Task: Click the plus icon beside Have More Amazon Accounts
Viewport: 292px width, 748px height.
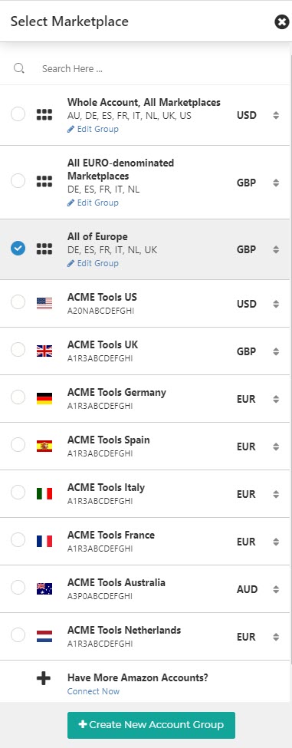Action: point(44,678)
